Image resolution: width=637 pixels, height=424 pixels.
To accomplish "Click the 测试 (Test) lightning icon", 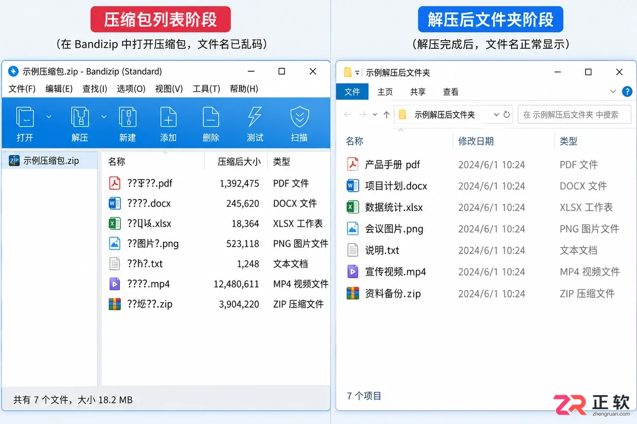I will 255,118.
